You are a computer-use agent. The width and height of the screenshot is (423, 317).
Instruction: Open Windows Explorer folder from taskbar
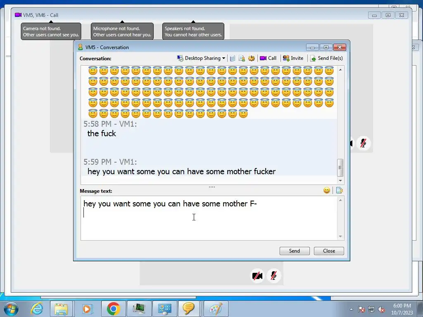(x=61, y=309)
